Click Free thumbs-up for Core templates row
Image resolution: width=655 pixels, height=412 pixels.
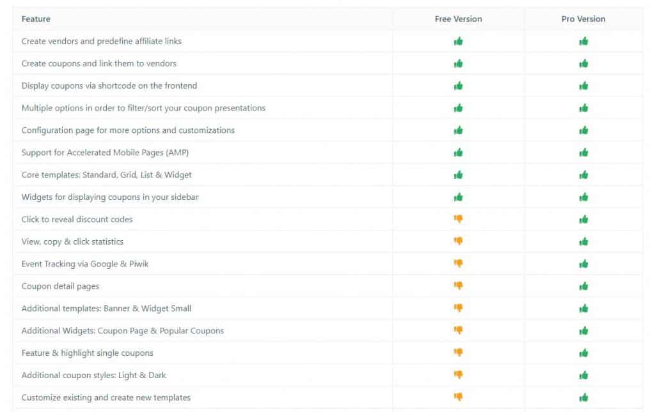pyautogui.click(x=458, y=175)
